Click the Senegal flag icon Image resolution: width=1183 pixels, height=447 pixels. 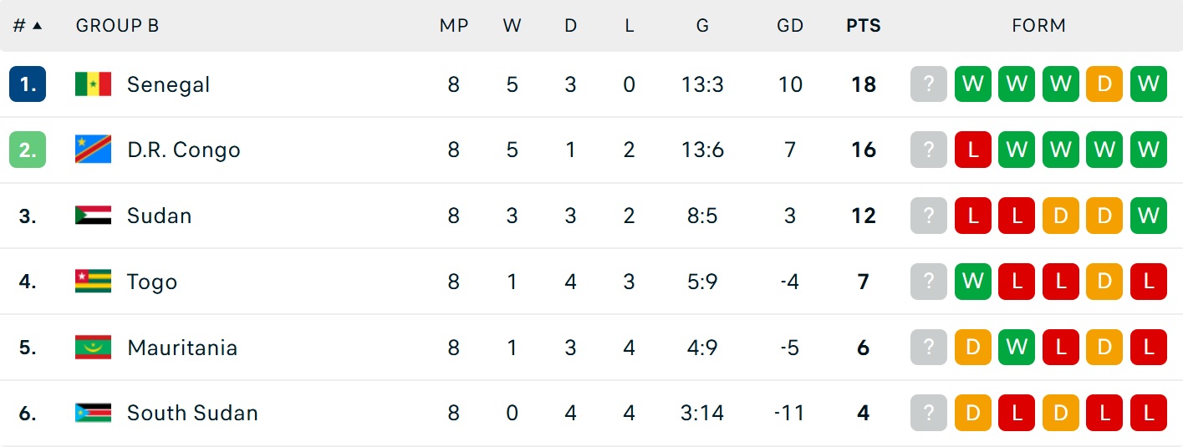(93, 84)
